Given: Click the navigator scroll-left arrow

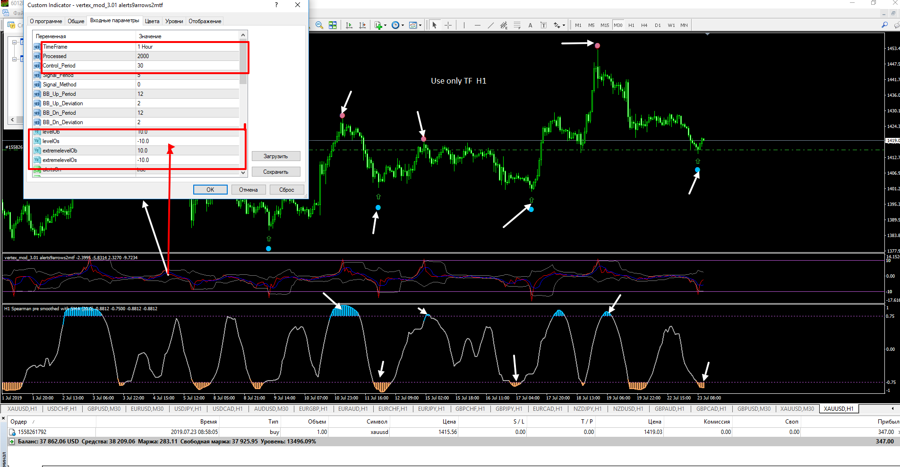Looking at the screenshot, I should coord(12,120).
